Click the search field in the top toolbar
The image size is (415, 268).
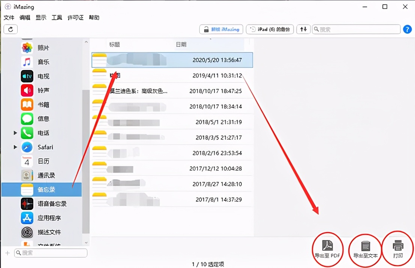point(356,29)
